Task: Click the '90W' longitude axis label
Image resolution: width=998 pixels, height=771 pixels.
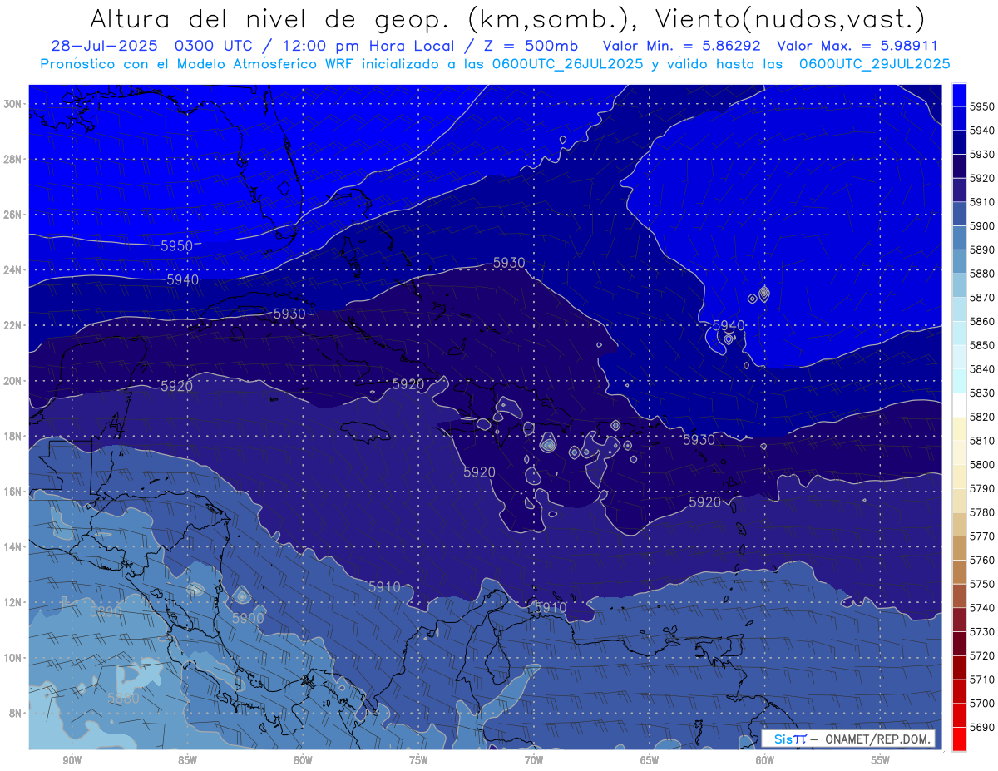Action: click(72, 760)
